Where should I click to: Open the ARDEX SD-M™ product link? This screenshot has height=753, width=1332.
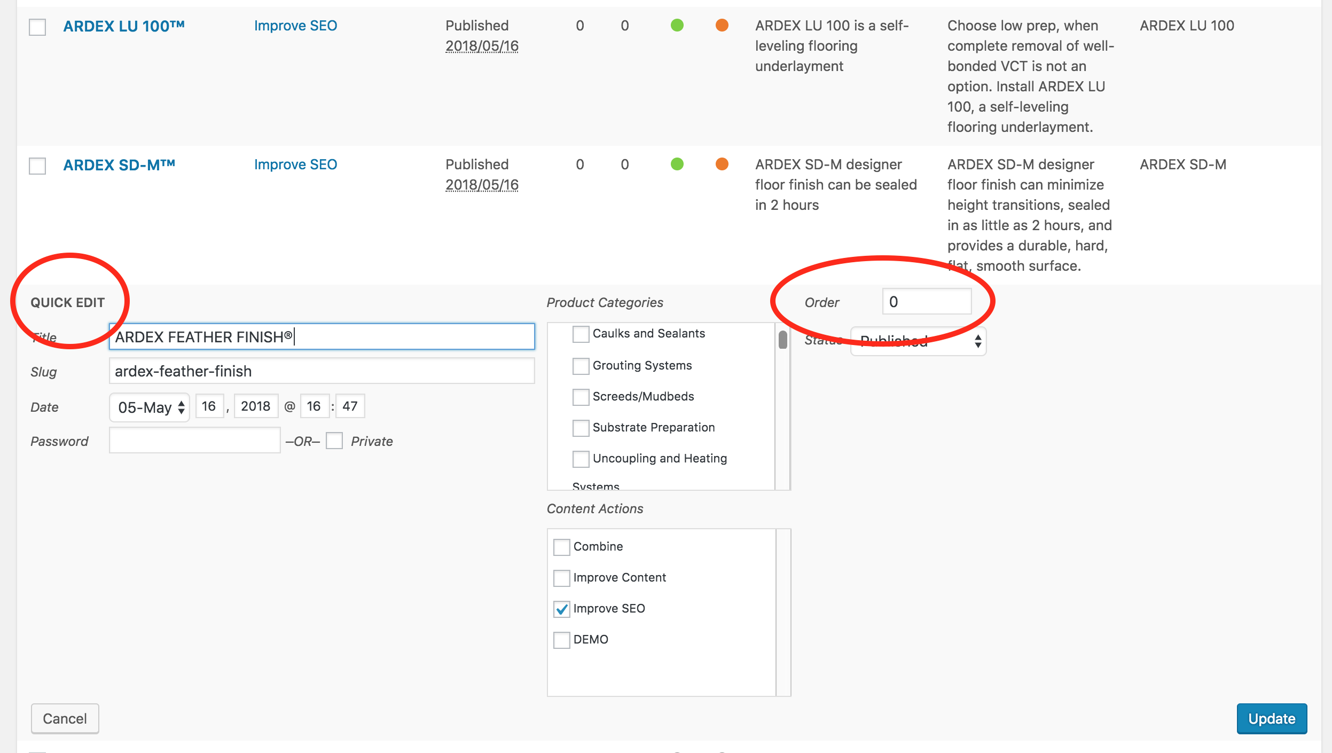(119, 165)
